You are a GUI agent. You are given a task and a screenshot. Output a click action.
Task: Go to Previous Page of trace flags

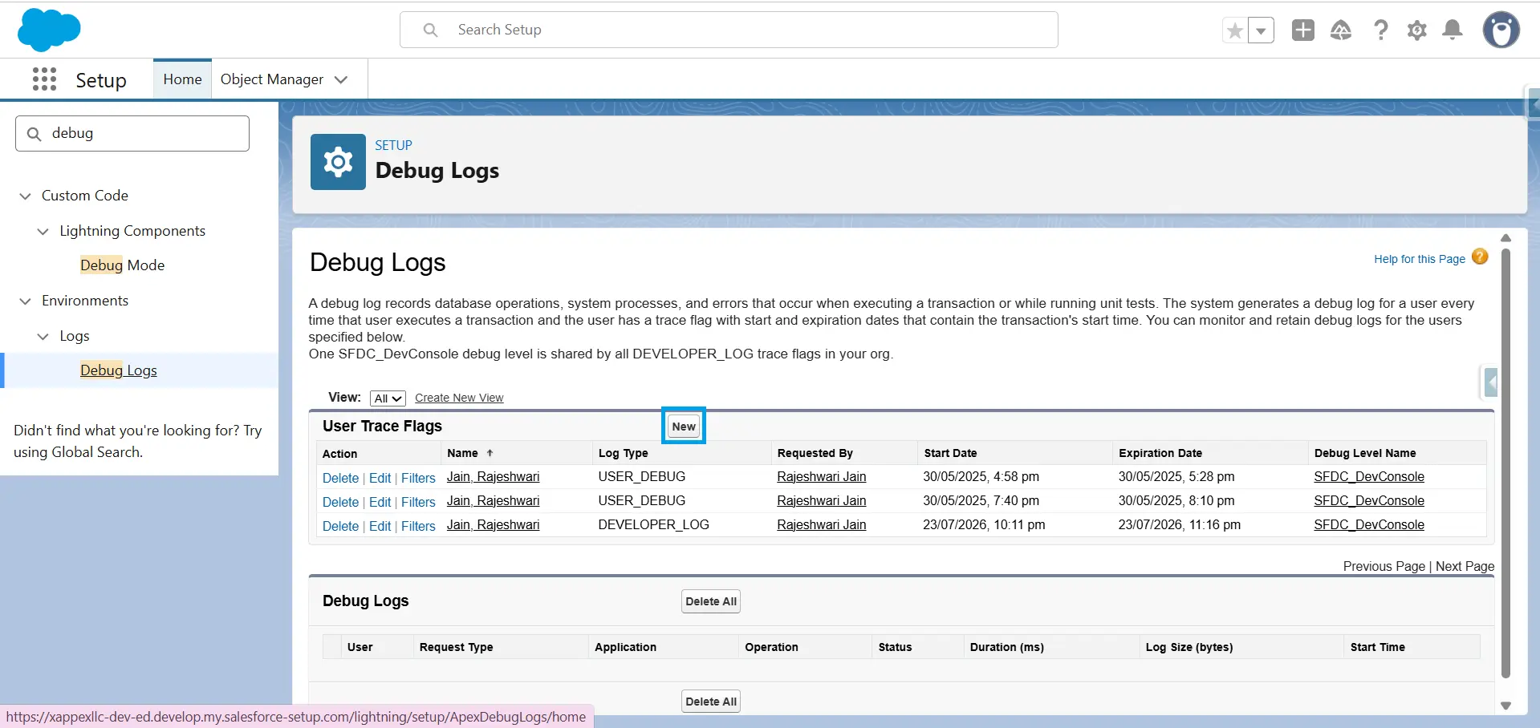click(1384, 566)
